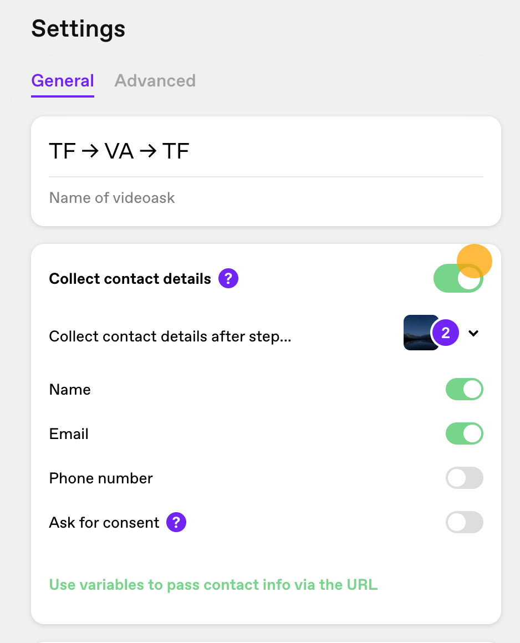Enable the Phone number toggle
Screen dimensions: 520x643
pos(464,478)
